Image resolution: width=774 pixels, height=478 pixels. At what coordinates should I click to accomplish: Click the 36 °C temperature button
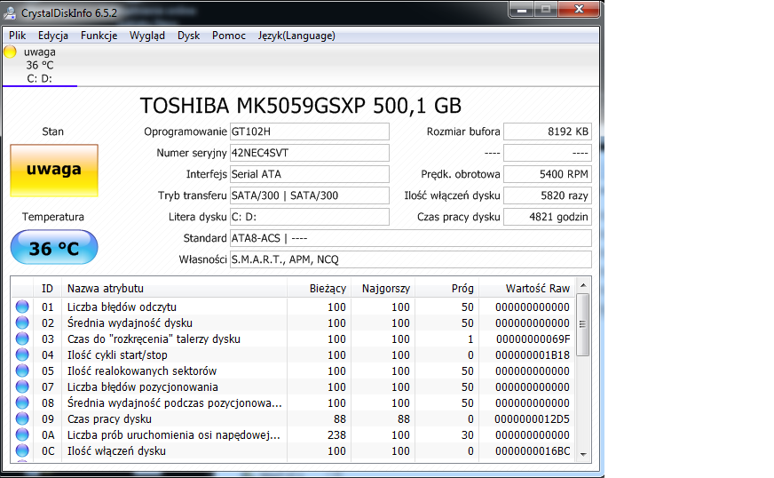pos(54,247)
